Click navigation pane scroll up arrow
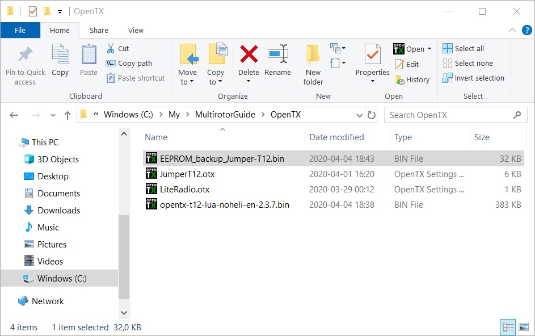The width and height of the screenshot is (535, 336). (124, 134)
